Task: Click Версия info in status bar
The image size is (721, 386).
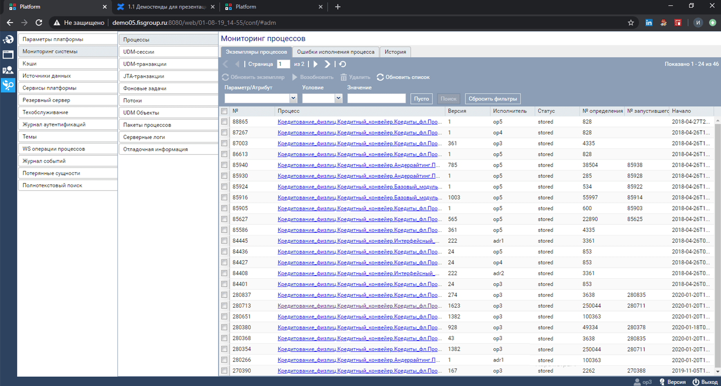Action: point(672,381)
